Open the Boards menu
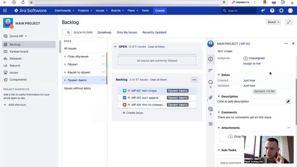This screenshot has width=297, height=167. point(117,11)
